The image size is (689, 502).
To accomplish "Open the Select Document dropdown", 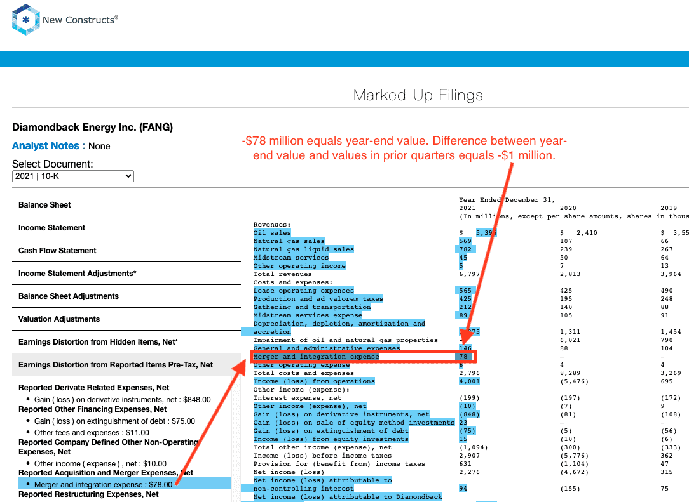I will (73, 176).
